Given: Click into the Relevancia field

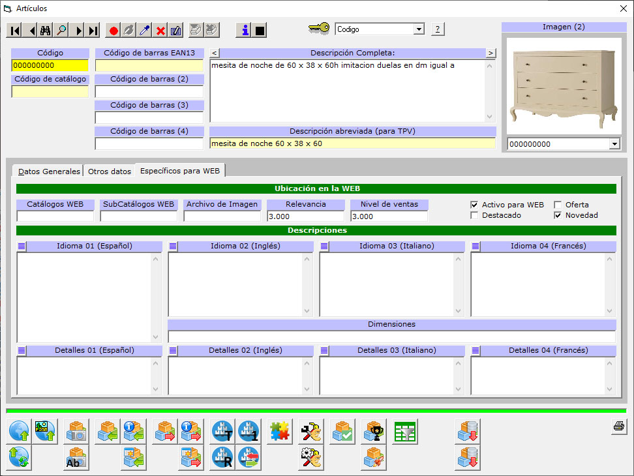Looking at the screenshot, I should pyautogui.click(x=305, y=216).
